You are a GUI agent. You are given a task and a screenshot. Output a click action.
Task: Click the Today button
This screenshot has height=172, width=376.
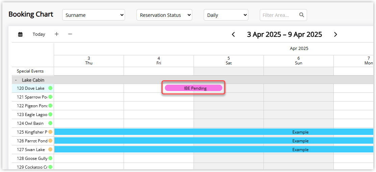click(39, 34)
